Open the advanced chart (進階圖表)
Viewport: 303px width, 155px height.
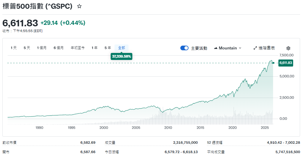[x=264, y=48]
